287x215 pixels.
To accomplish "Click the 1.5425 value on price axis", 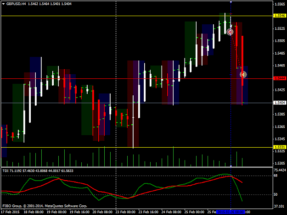I will [x=280, y=90].
